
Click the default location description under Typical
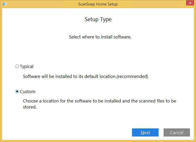coord(85,77)
